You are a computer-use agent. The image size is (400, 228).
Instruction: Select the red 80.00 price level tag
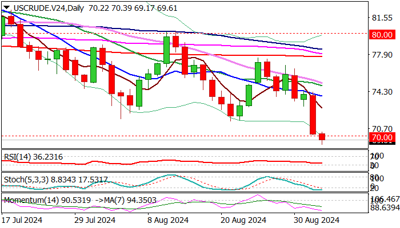[381, 35]
